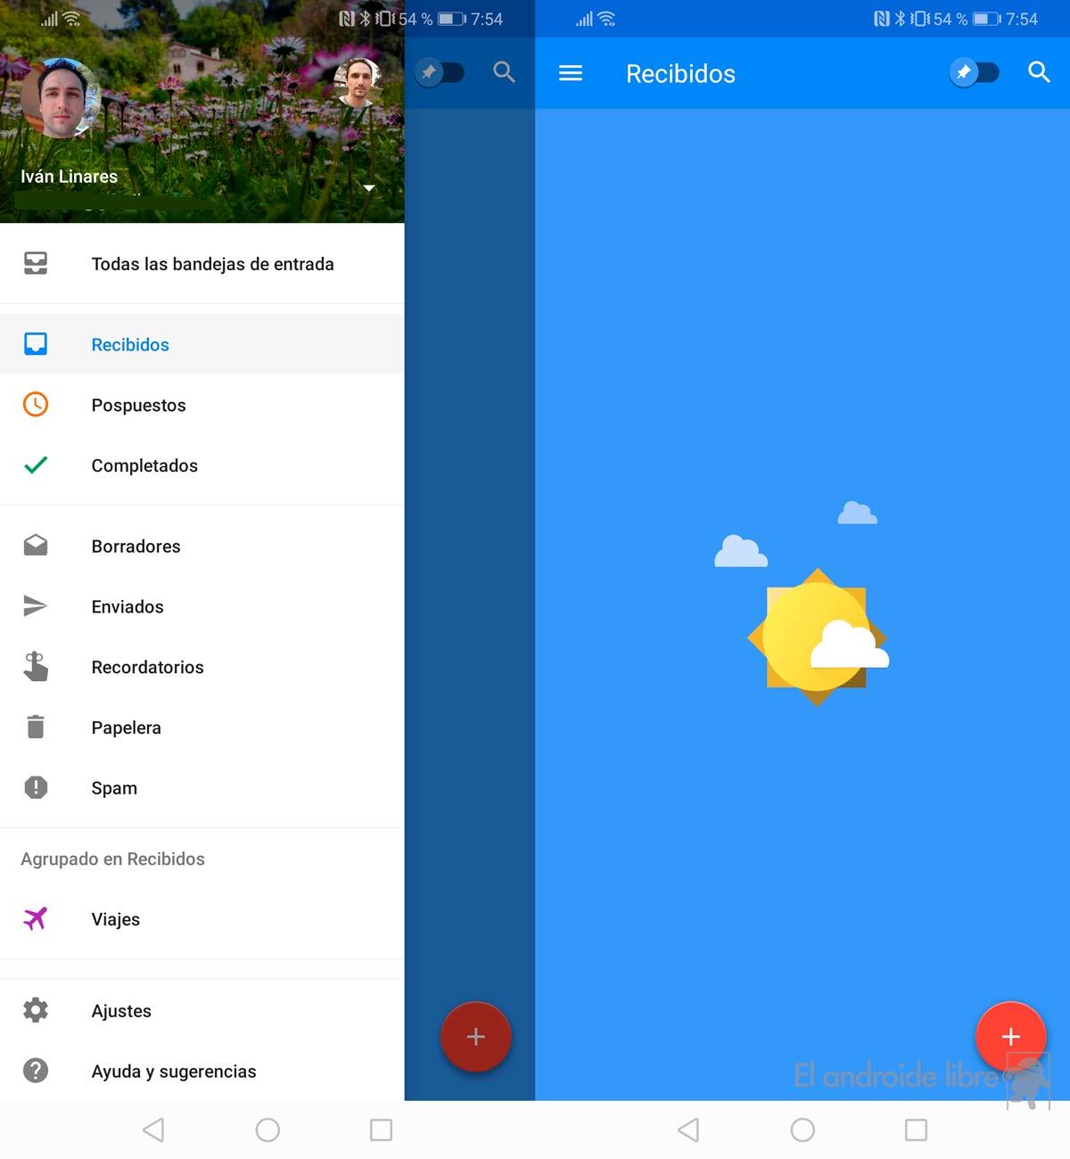Tap the green checkmark Completados icon
The image size is (1070, 1159).
36,465
